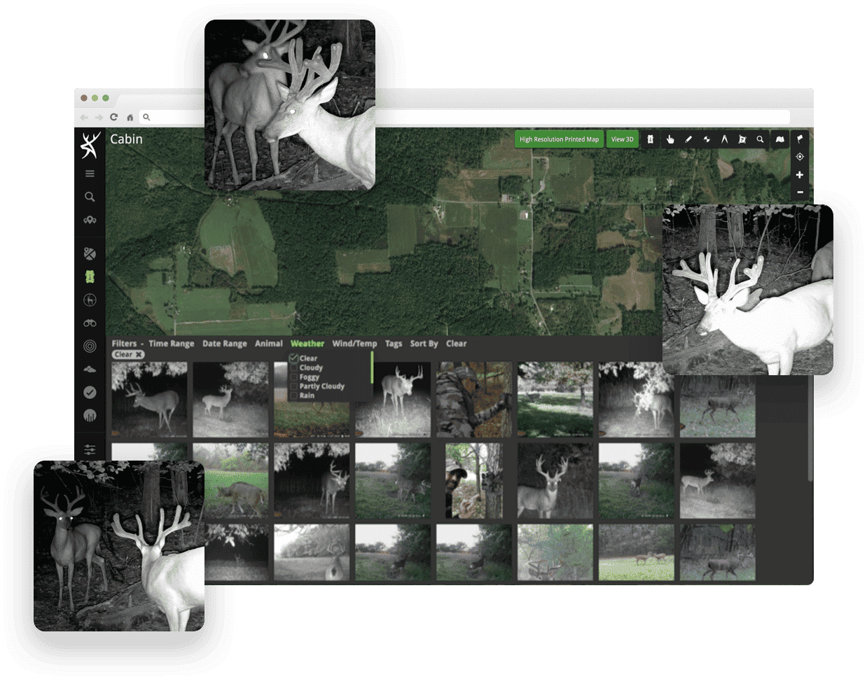Open the map book icon near the toolbar

(780, 139)
